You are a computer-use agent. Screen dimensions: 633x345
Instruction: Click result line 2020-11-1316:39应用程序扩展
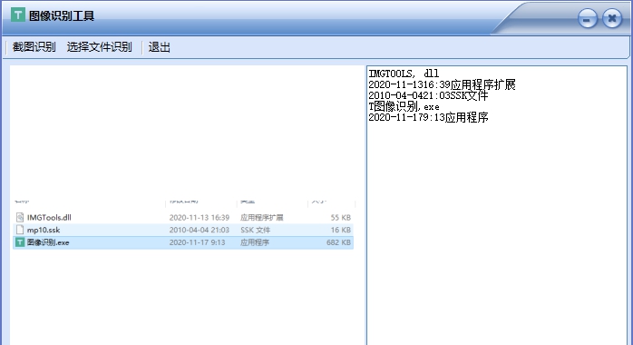[442, 84]
